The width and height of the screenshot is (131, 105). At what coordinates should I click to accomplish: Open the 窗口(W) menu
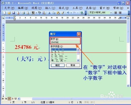point(105,8)
